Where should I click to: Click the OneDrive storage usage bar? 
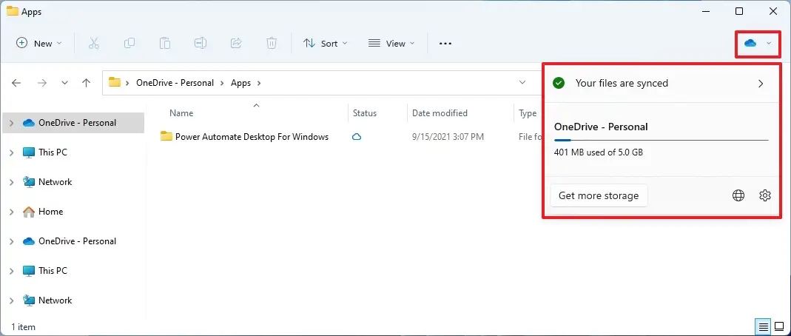coord(661,139)
